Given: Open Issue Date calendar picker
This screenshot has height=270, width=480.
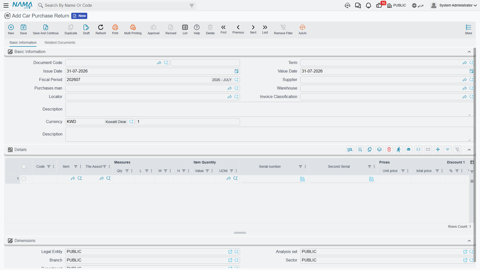Looking at the screenshot, I should pos(236,71).
